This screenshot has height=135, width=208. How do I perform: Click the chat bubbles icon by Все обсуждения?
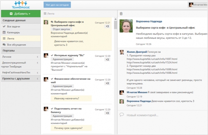(x=4, y=45)
